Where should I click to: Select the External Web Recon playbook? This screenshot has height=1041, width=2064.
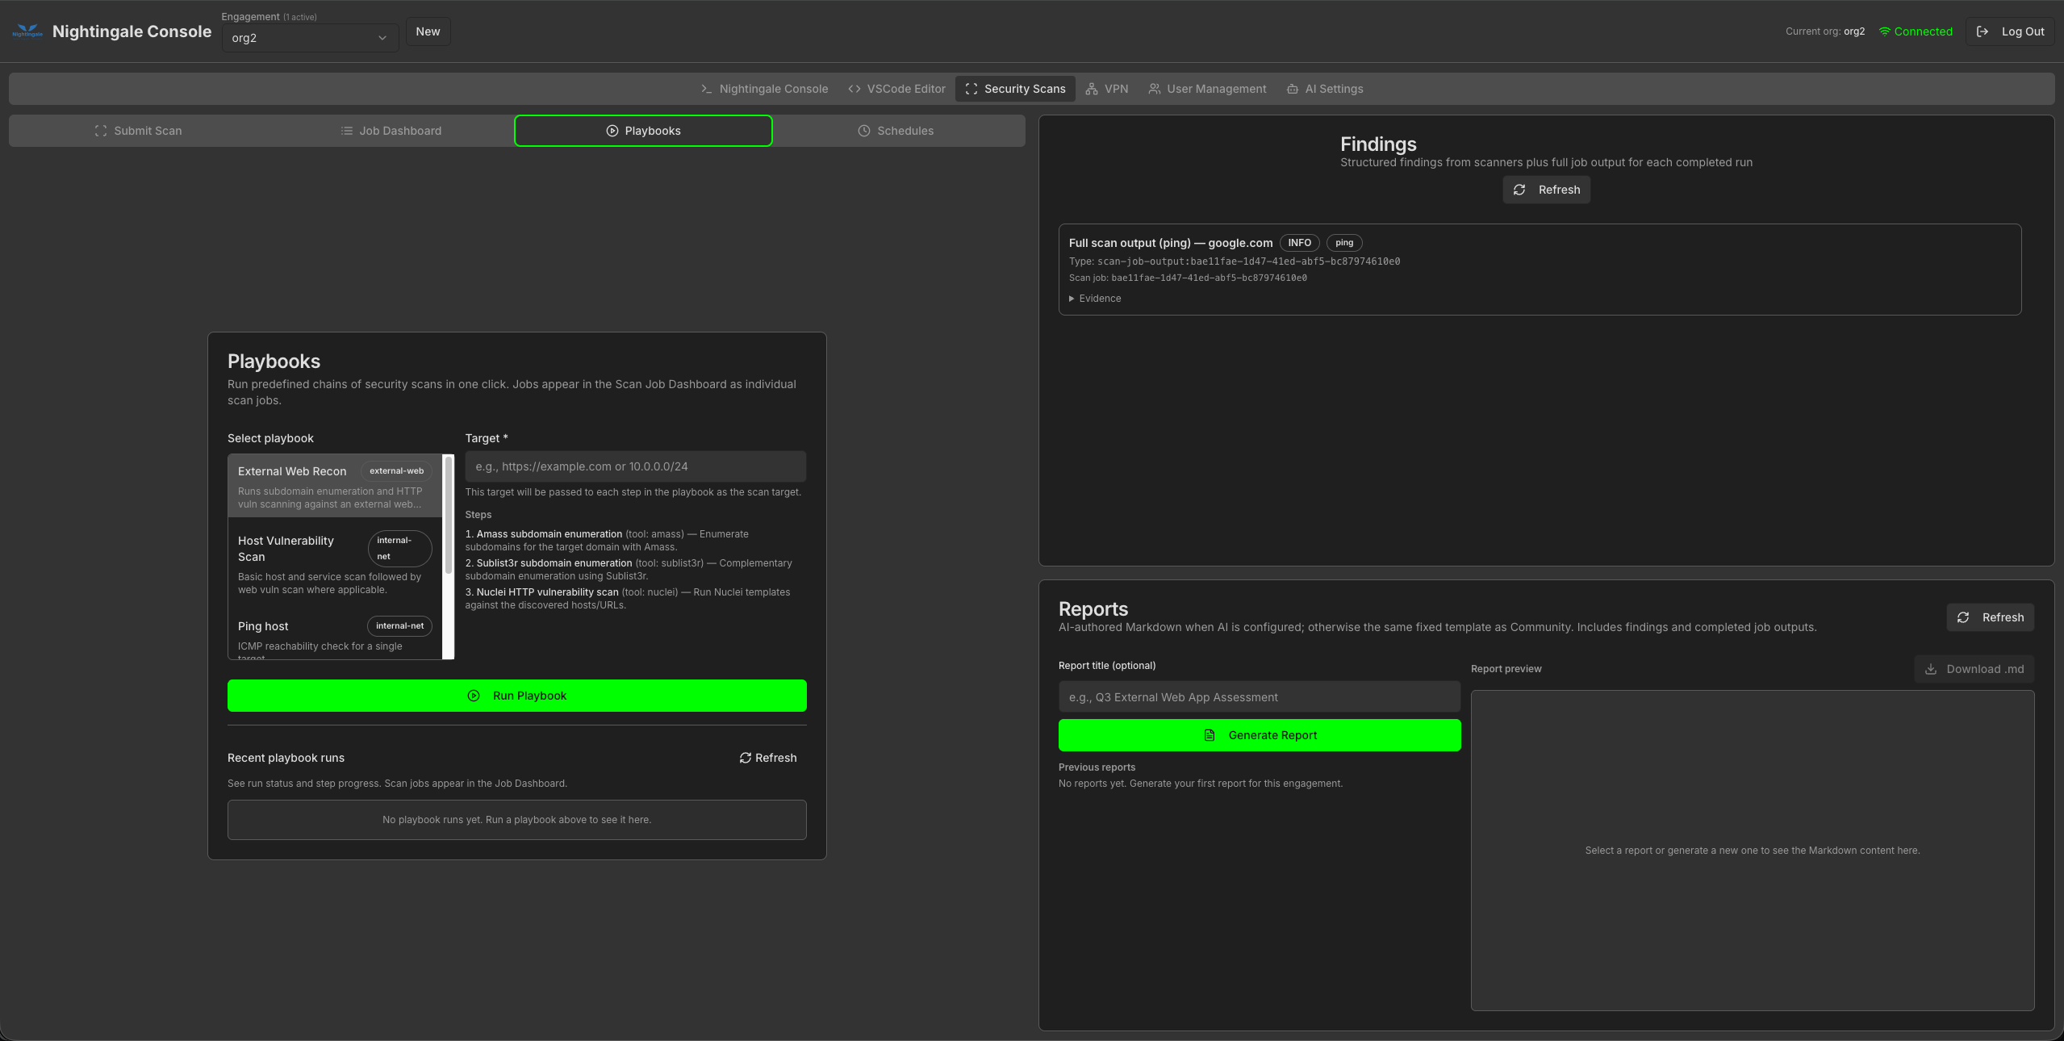click(335, 487)
